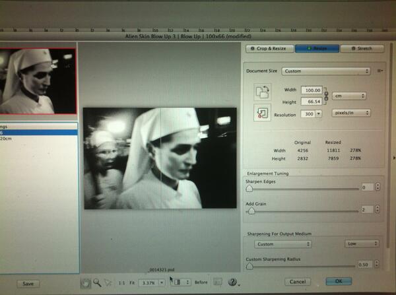Open the Document Size options menu icon

[x=379, y=71]
